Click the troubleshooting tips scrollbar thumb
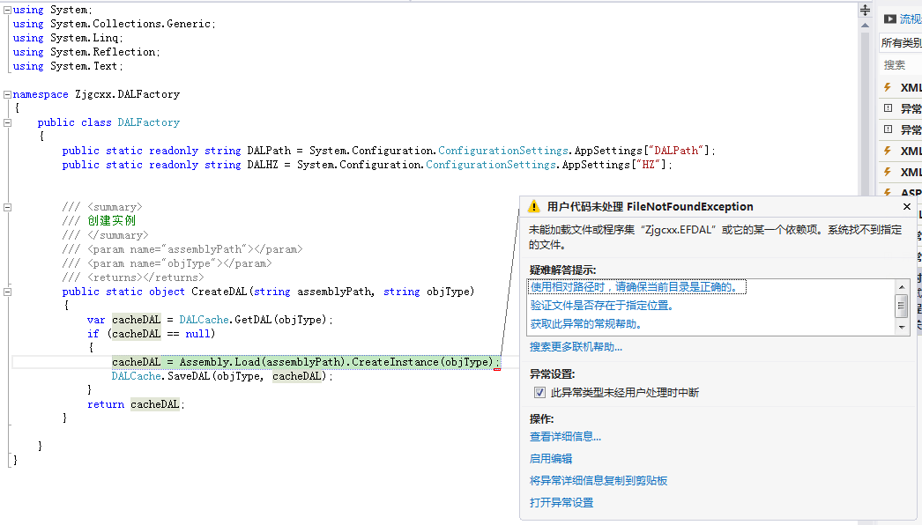 tap(902, 306)
